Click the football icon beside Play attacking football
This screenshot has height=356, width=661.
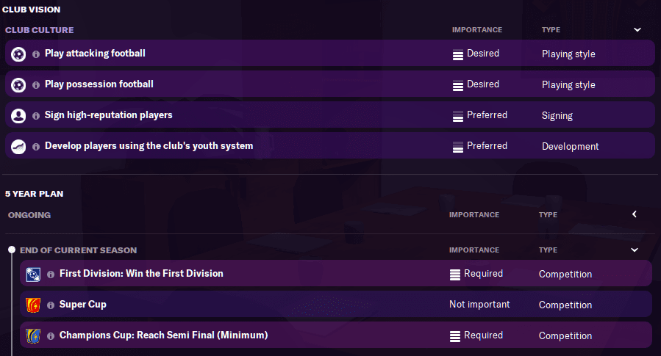(x=18, y=54)
